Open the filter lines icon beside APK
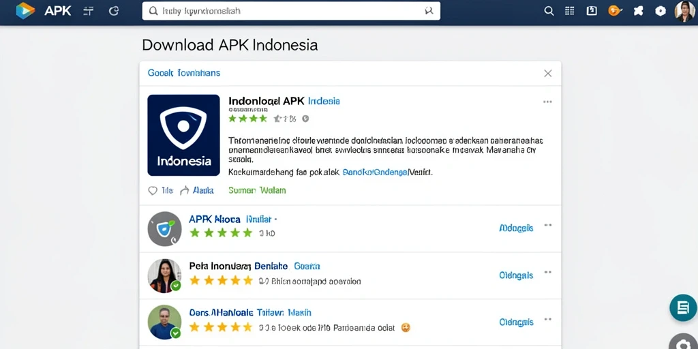This screenshot has width=698, height=349. click(89, 11)
